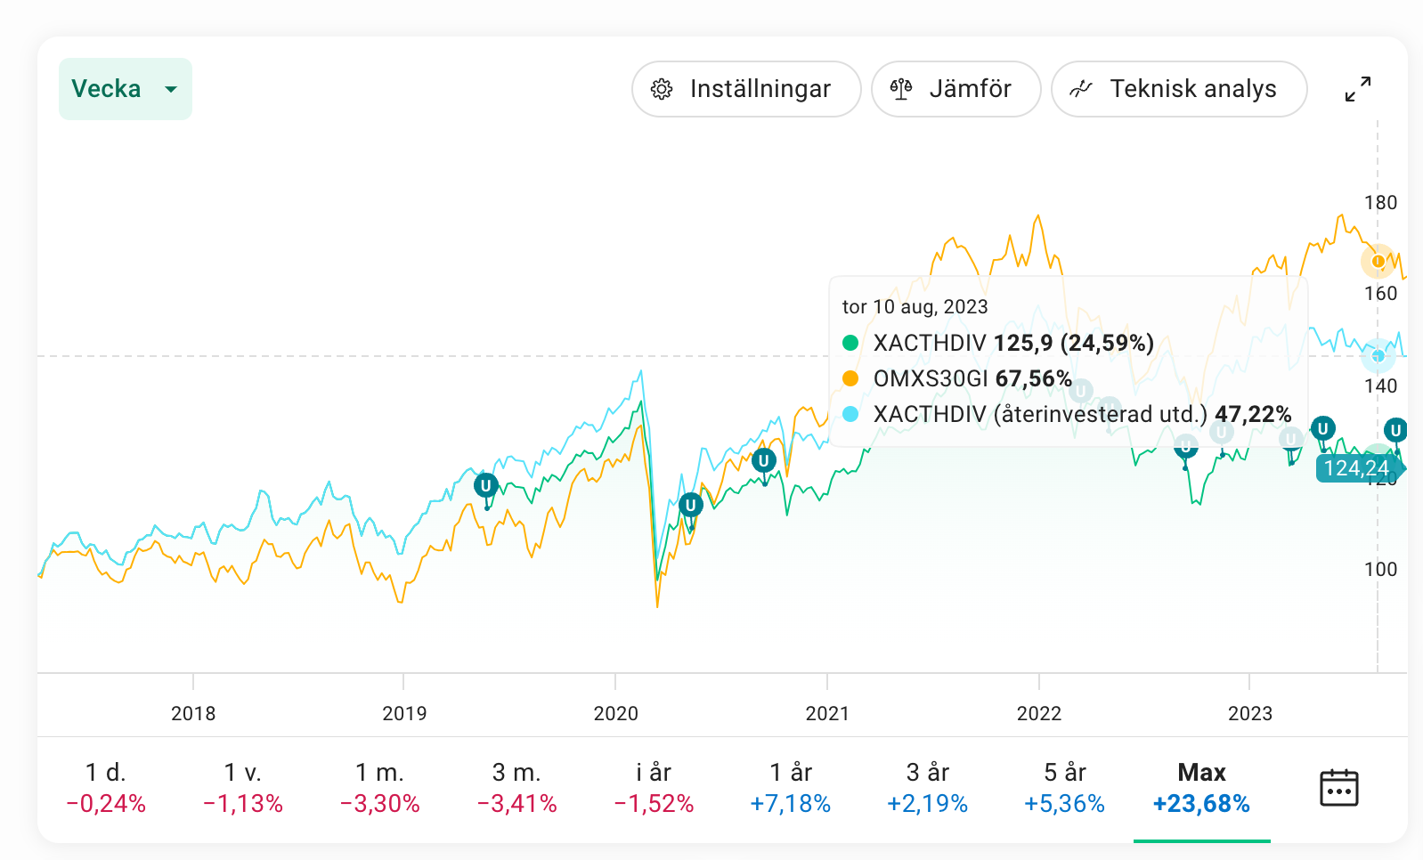1423x860 pixels.
Task: Click the Jämför compare button
Action: [x=955, y=89]
